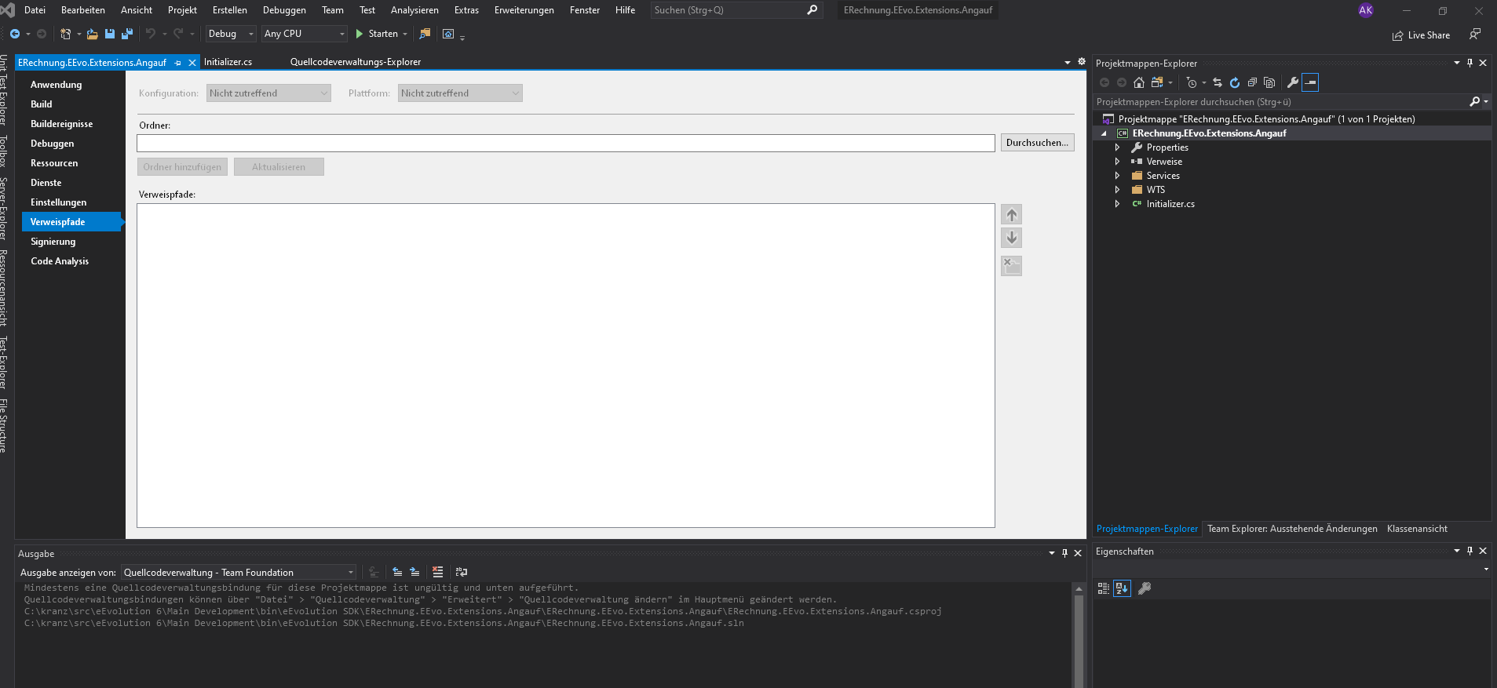1497x688 pixels.
Task: Clear all output in Ausgabe panel
Action: pyautogui.click(x=438, y=572)
